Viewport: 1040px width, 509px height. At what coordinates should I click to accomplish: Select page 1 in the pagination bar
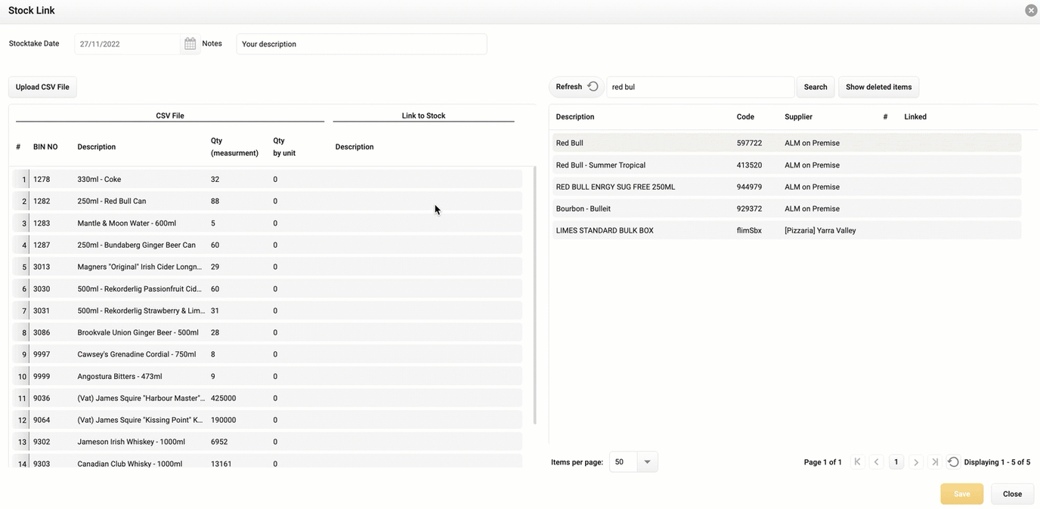[896, 461]
